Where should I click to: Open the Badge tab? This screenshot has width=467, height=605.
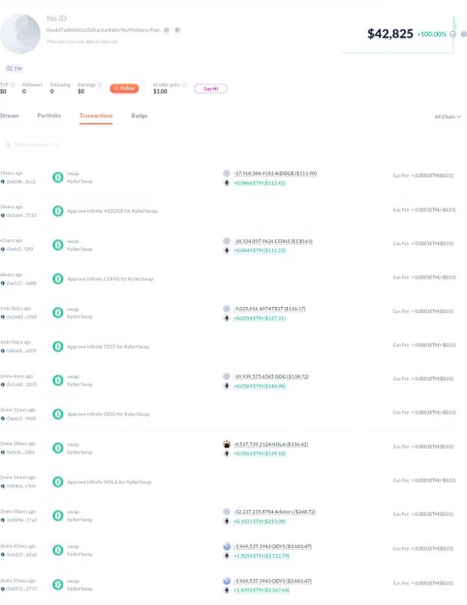[x=140, y=116]
